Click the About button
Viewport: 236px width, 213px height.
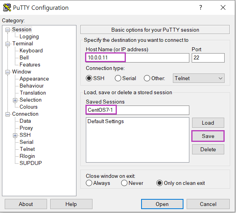(x=26, y=204)
